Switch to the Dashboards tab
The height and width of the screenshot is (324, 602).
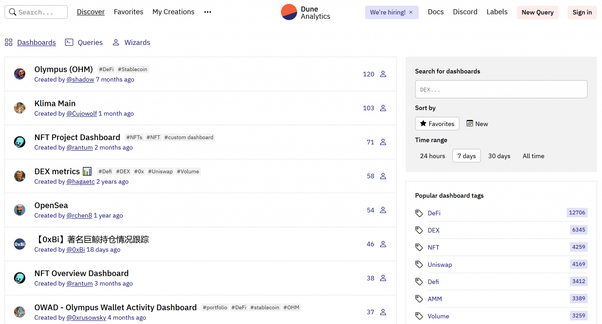tap(36, 42)
